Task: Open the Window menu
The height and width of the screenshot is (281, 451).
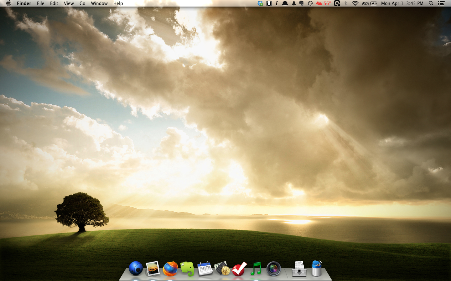Action: [99, 3]
